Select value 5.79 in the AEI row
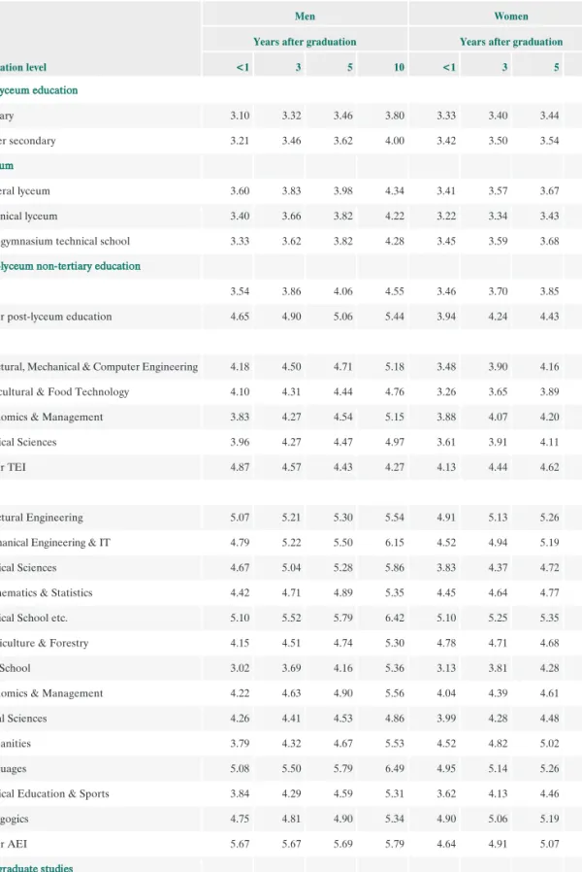Viewport: 582px width, 872px height. pyautogui.click(x=394, y=844)
